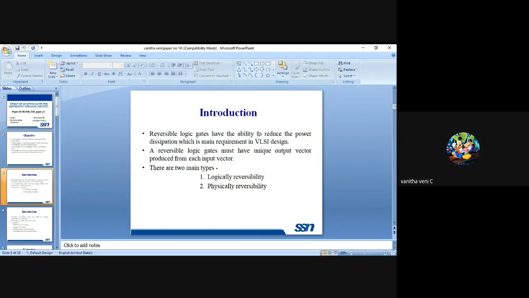Image resolution: width=529 pixels, height=298 pixels.
Task: Click the Office button logo
Action: point(6,51)
